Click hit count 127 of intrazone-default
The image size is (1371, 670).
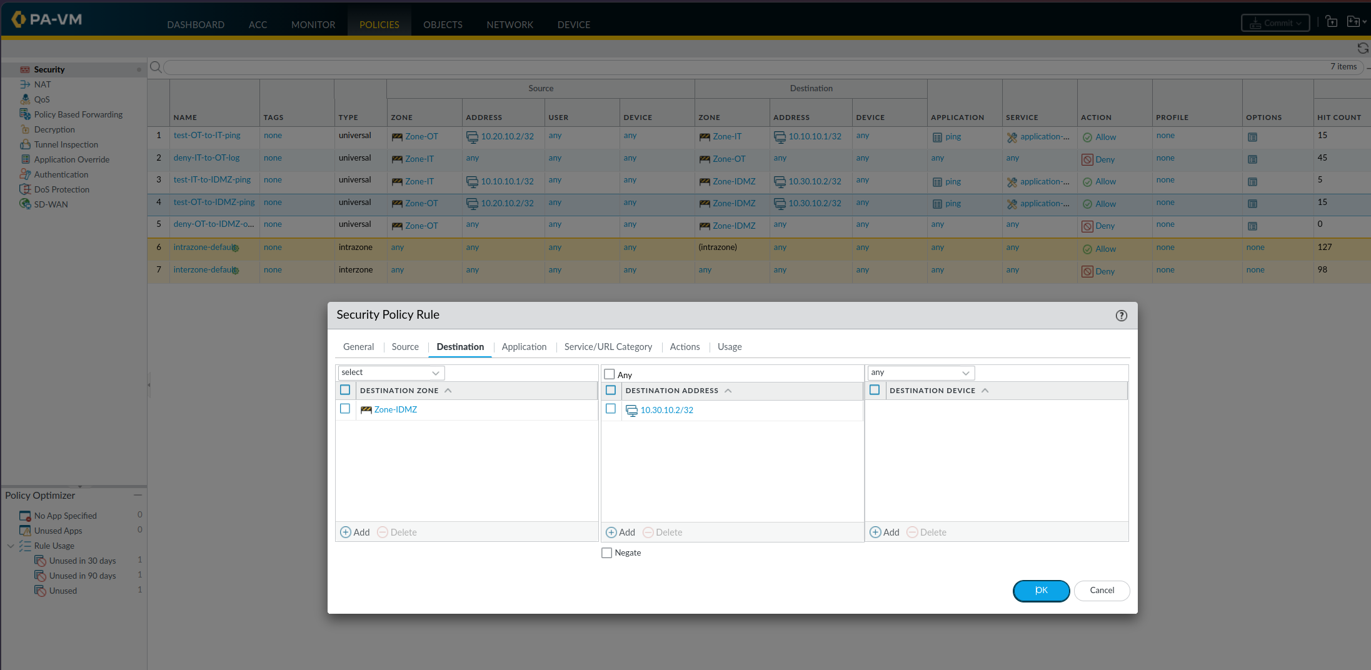[x=1325, y=247]
